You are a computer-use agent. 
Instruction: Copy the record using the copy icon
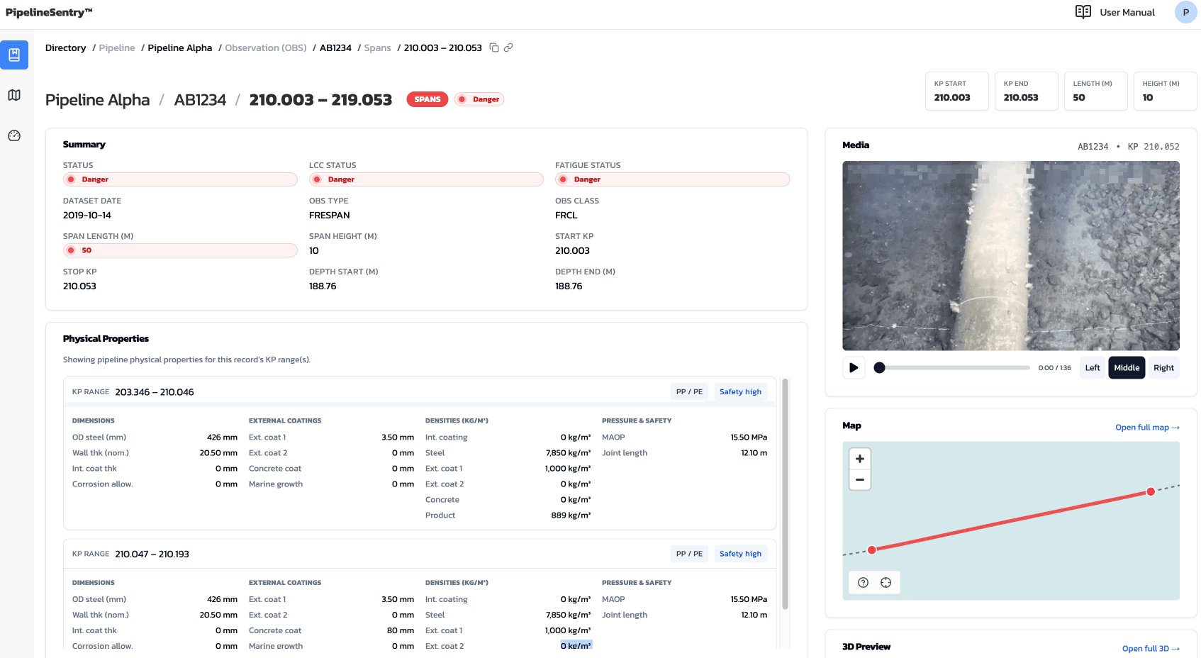pyautogui.click(x=494, y=48)
